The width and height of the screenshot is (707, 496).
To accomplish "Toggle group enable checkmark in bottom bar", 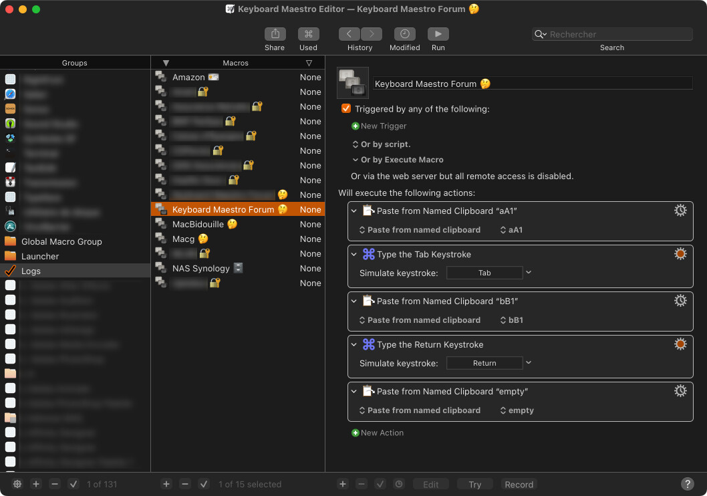I will click(74, 484).
